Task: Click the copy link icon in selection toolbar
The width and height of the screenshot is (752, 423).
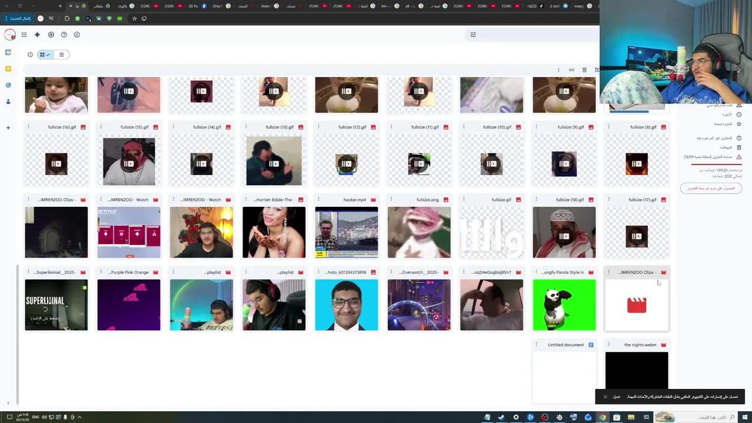Action: [x=571, y=70]
